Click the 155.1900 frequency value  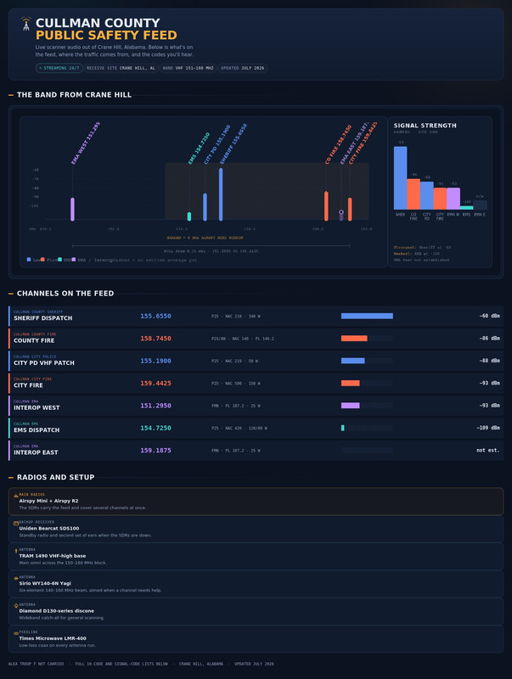(155, 361)
